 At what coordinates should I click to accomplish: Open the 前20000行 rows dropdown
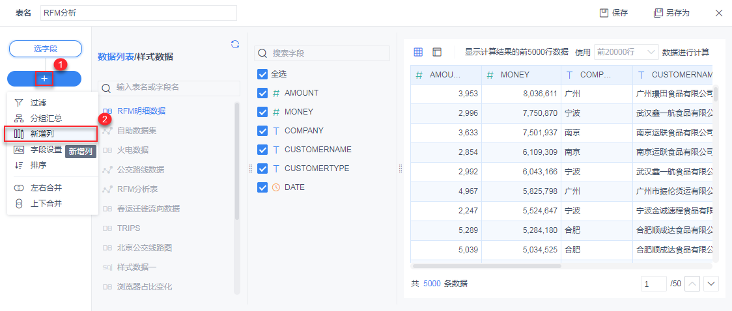point(626,52)
